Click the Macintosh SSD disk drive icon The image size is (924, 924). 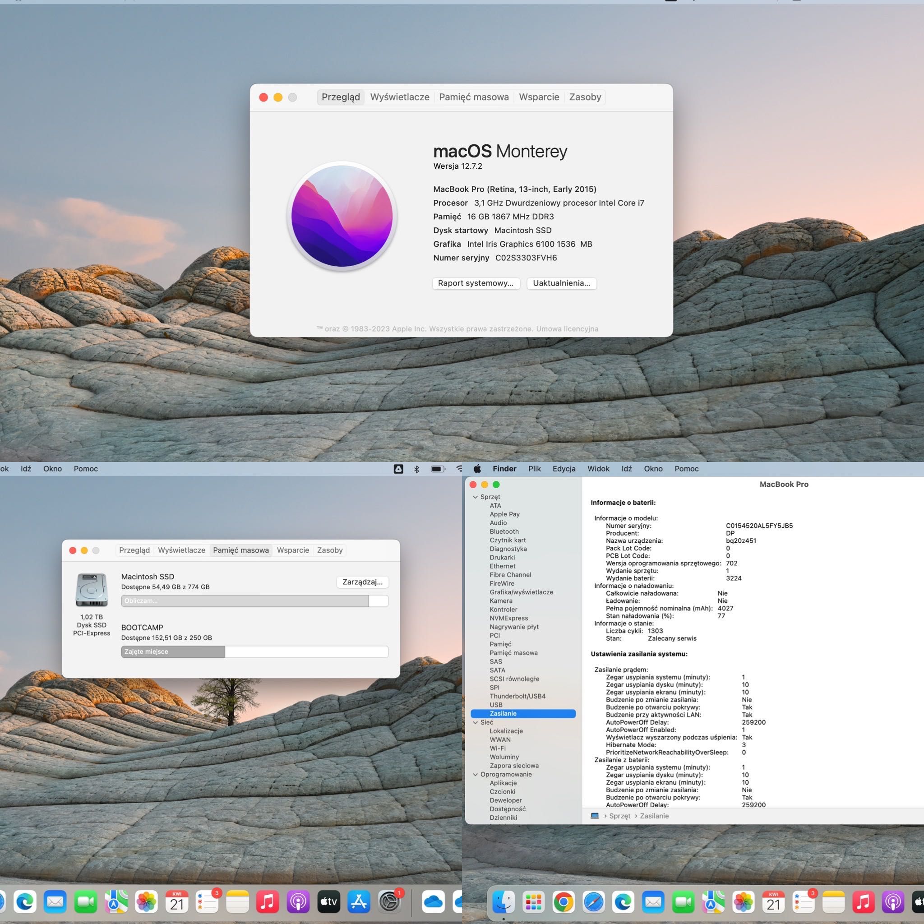(91, 590)
